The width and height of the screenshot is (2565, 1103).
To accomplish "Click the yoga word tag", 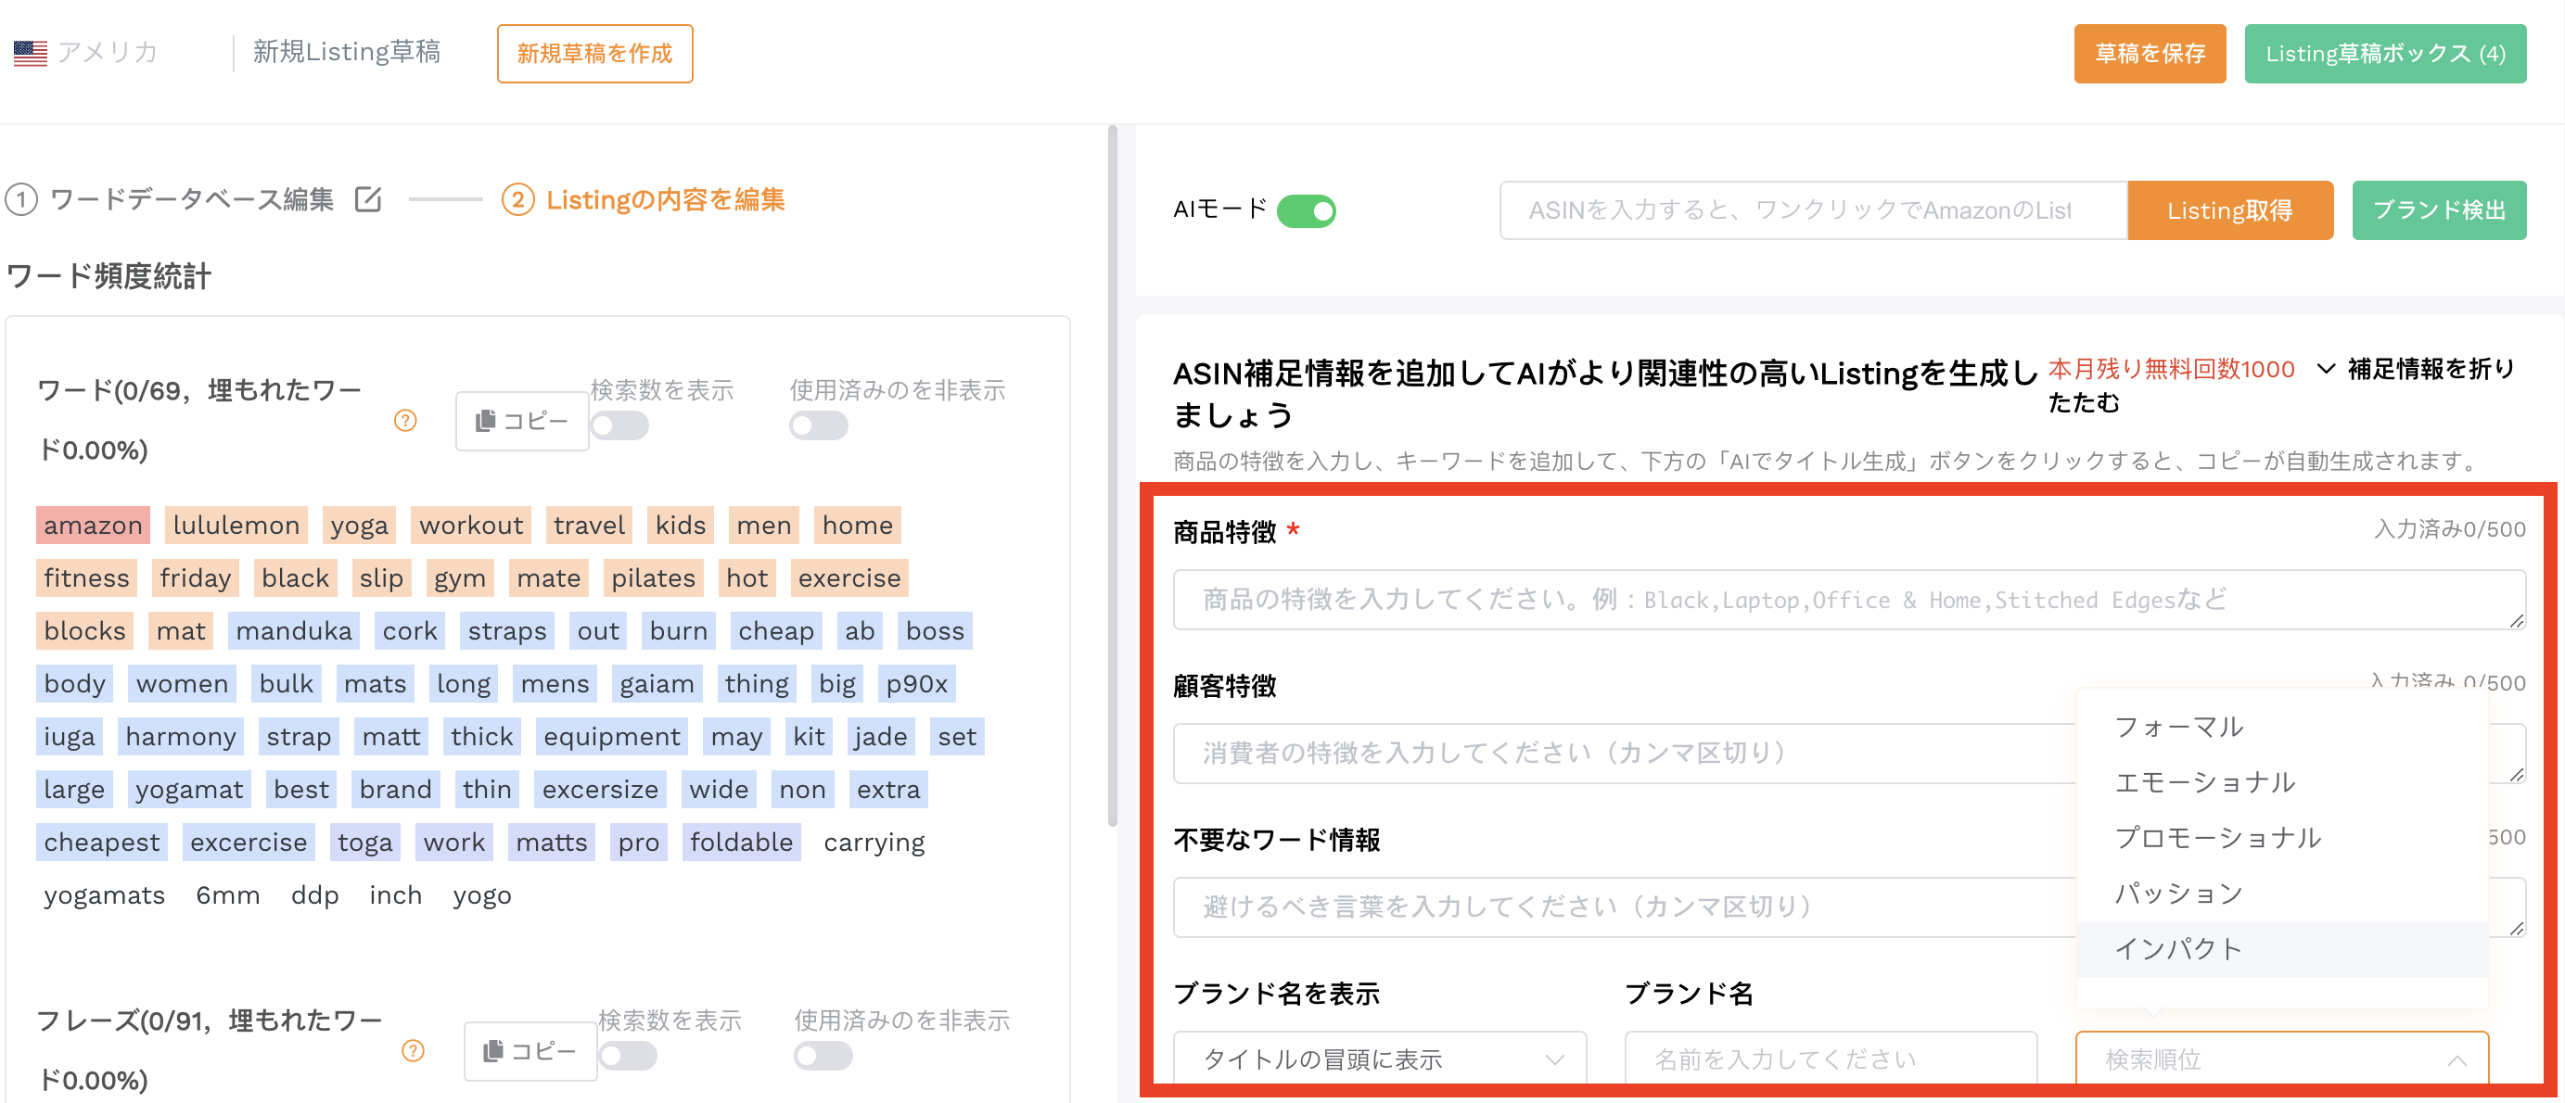I will click(360, 526).
